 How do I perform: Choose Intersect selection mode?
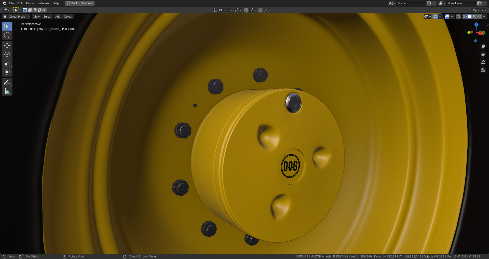click(x=44, y=10)
